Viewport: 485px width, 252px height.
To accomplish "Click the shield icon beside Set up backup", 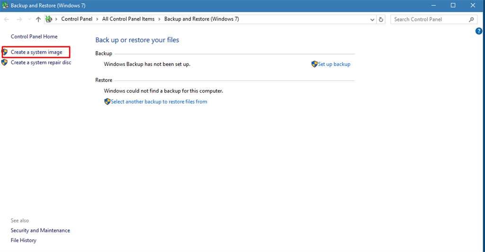I will 314,64.
